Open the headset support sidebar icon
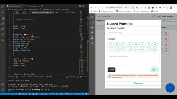Screen dimensions: 177x99 click(92, 27)
